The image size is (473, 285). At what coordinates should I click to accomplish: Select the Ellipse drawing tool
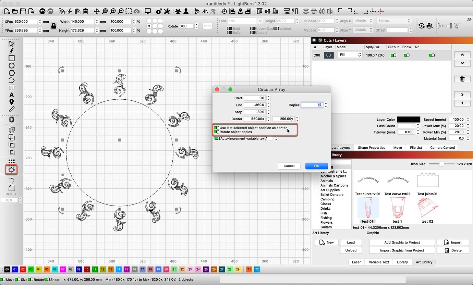(11, 65)
